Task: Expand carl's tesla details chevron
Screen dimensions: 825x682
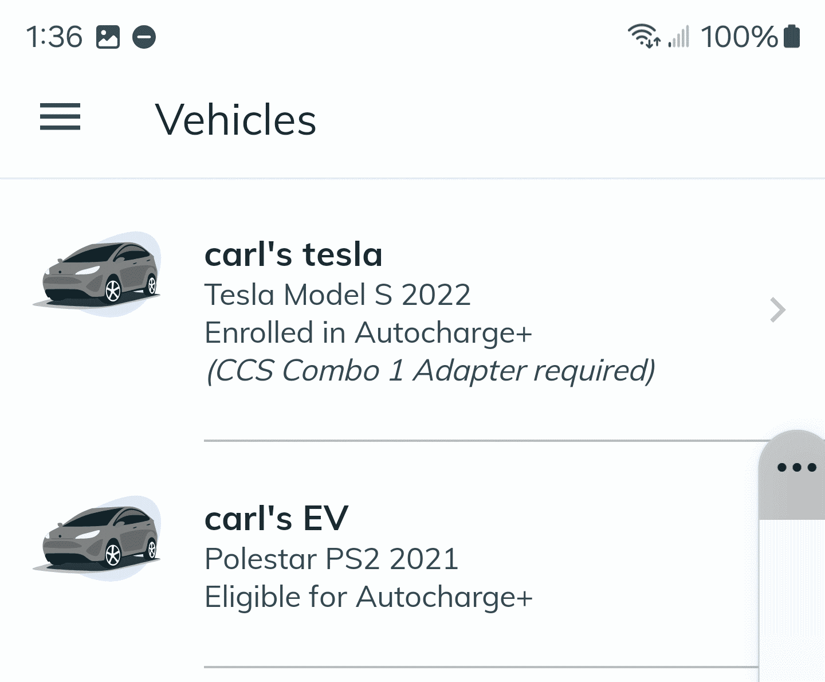Action: (x=777, y=310)
